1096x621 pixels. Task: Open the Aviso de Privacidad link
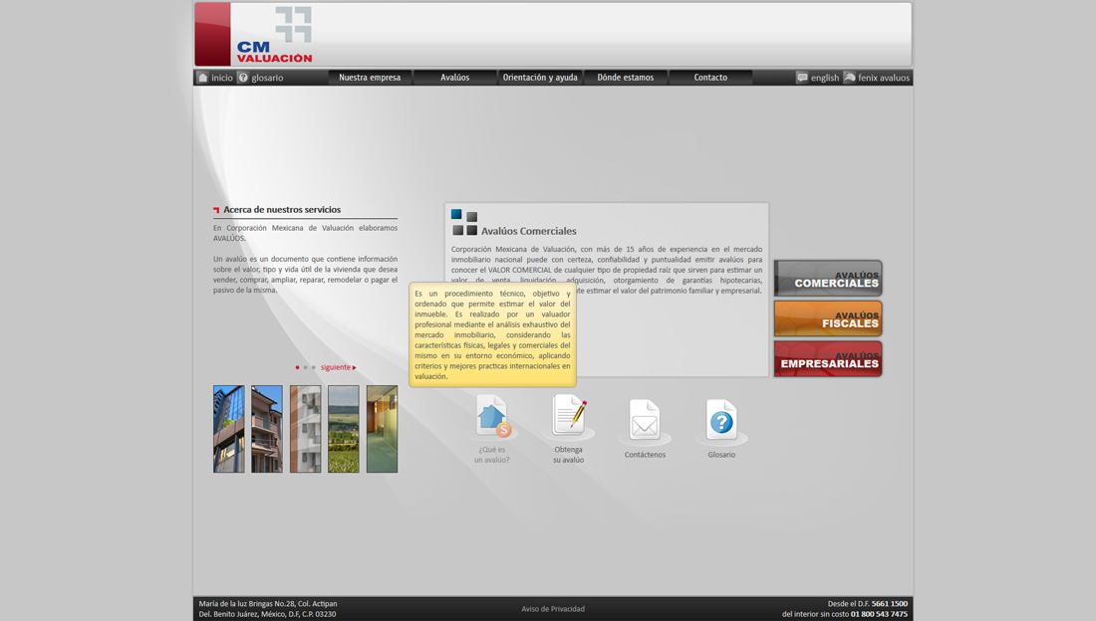pyautogui.click(x=553, y=609)
